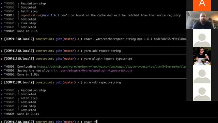Click the plugin-typescript.cjs file path

pyautogui.click(x=96, y=71)
